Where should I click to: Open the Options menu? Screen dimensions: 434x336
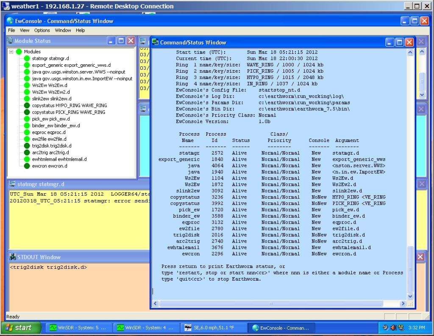click(42, 30)
